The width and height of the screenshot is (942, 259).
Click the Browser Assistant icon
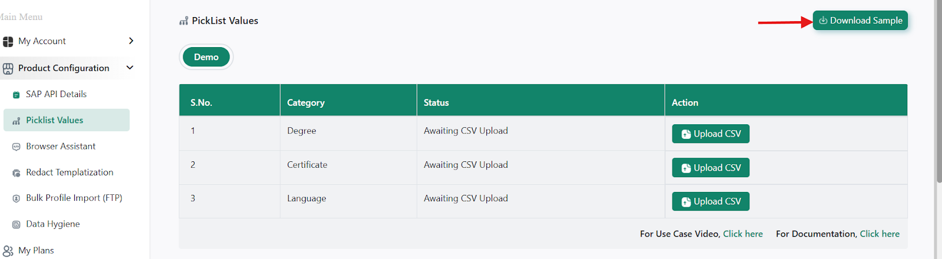(x=16, y=147)
